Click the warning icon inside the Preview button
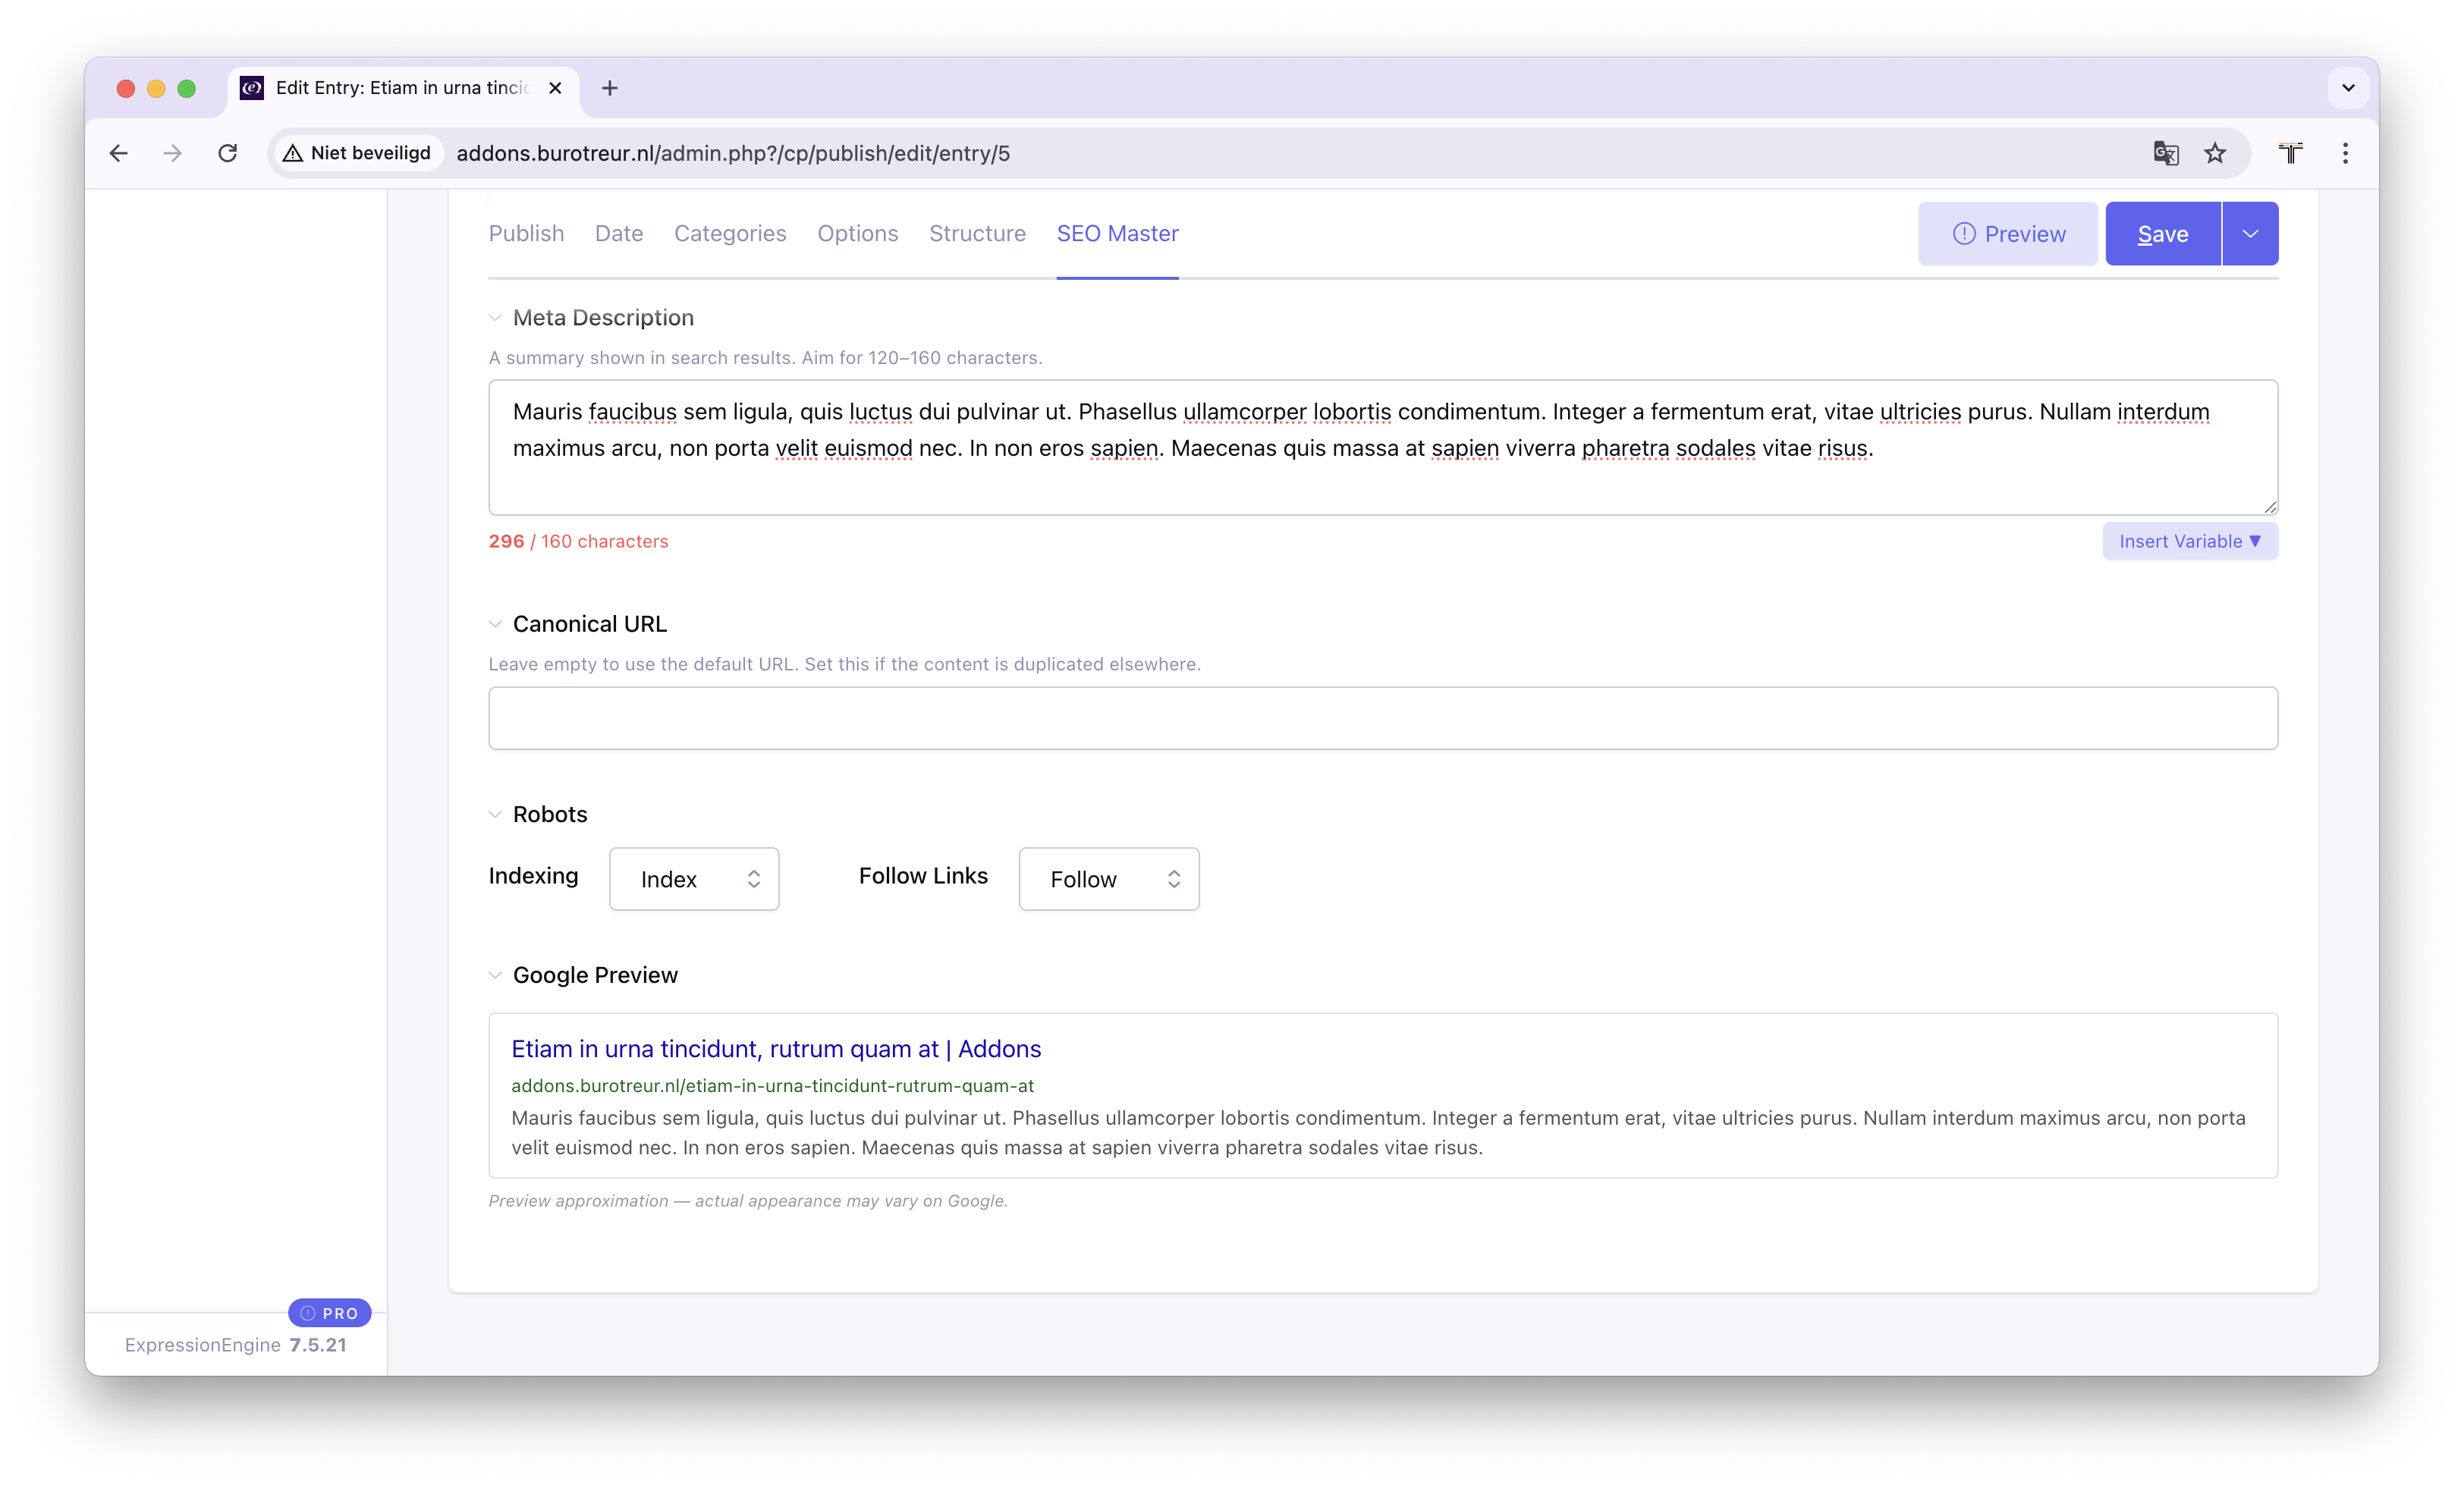This screenshot has width=2464, height=1488. pyautogui.click(x=1963, y=233)
